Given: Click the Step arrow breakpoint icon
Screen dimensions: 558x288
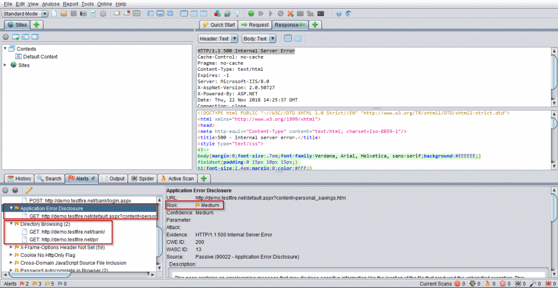Looking at the screenshot, I should pyautogui.click(x=261, y=14).
